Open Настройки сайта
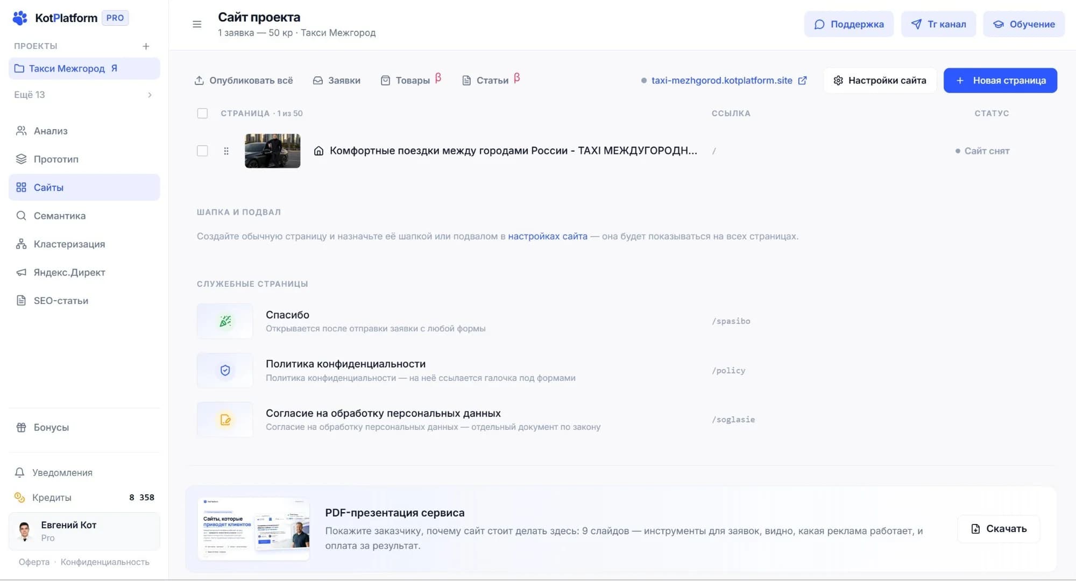The image size is (1076, 581). click(x=880, y=81)
